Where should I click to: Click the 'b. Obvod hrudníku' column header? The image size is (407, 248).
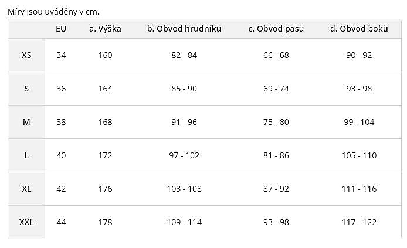[184, 29]
